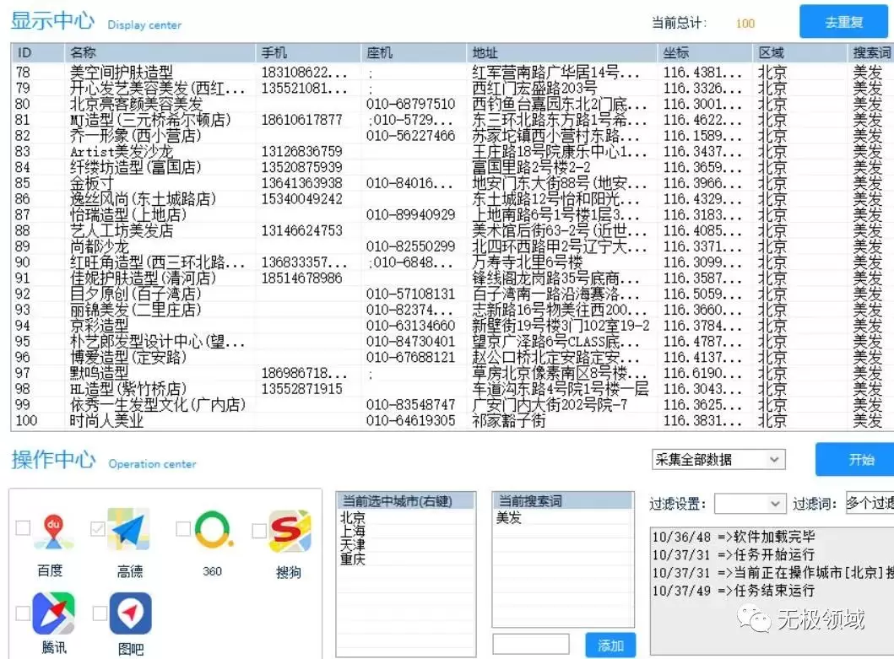The image size is (894, 659).
Task: Click the 360 map icon
Action: point(214,530)
